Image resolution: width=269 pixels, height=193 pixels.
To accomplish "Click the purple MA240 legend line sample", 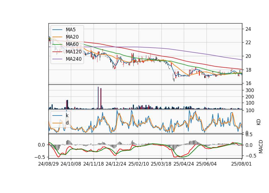I will (57, 59).
